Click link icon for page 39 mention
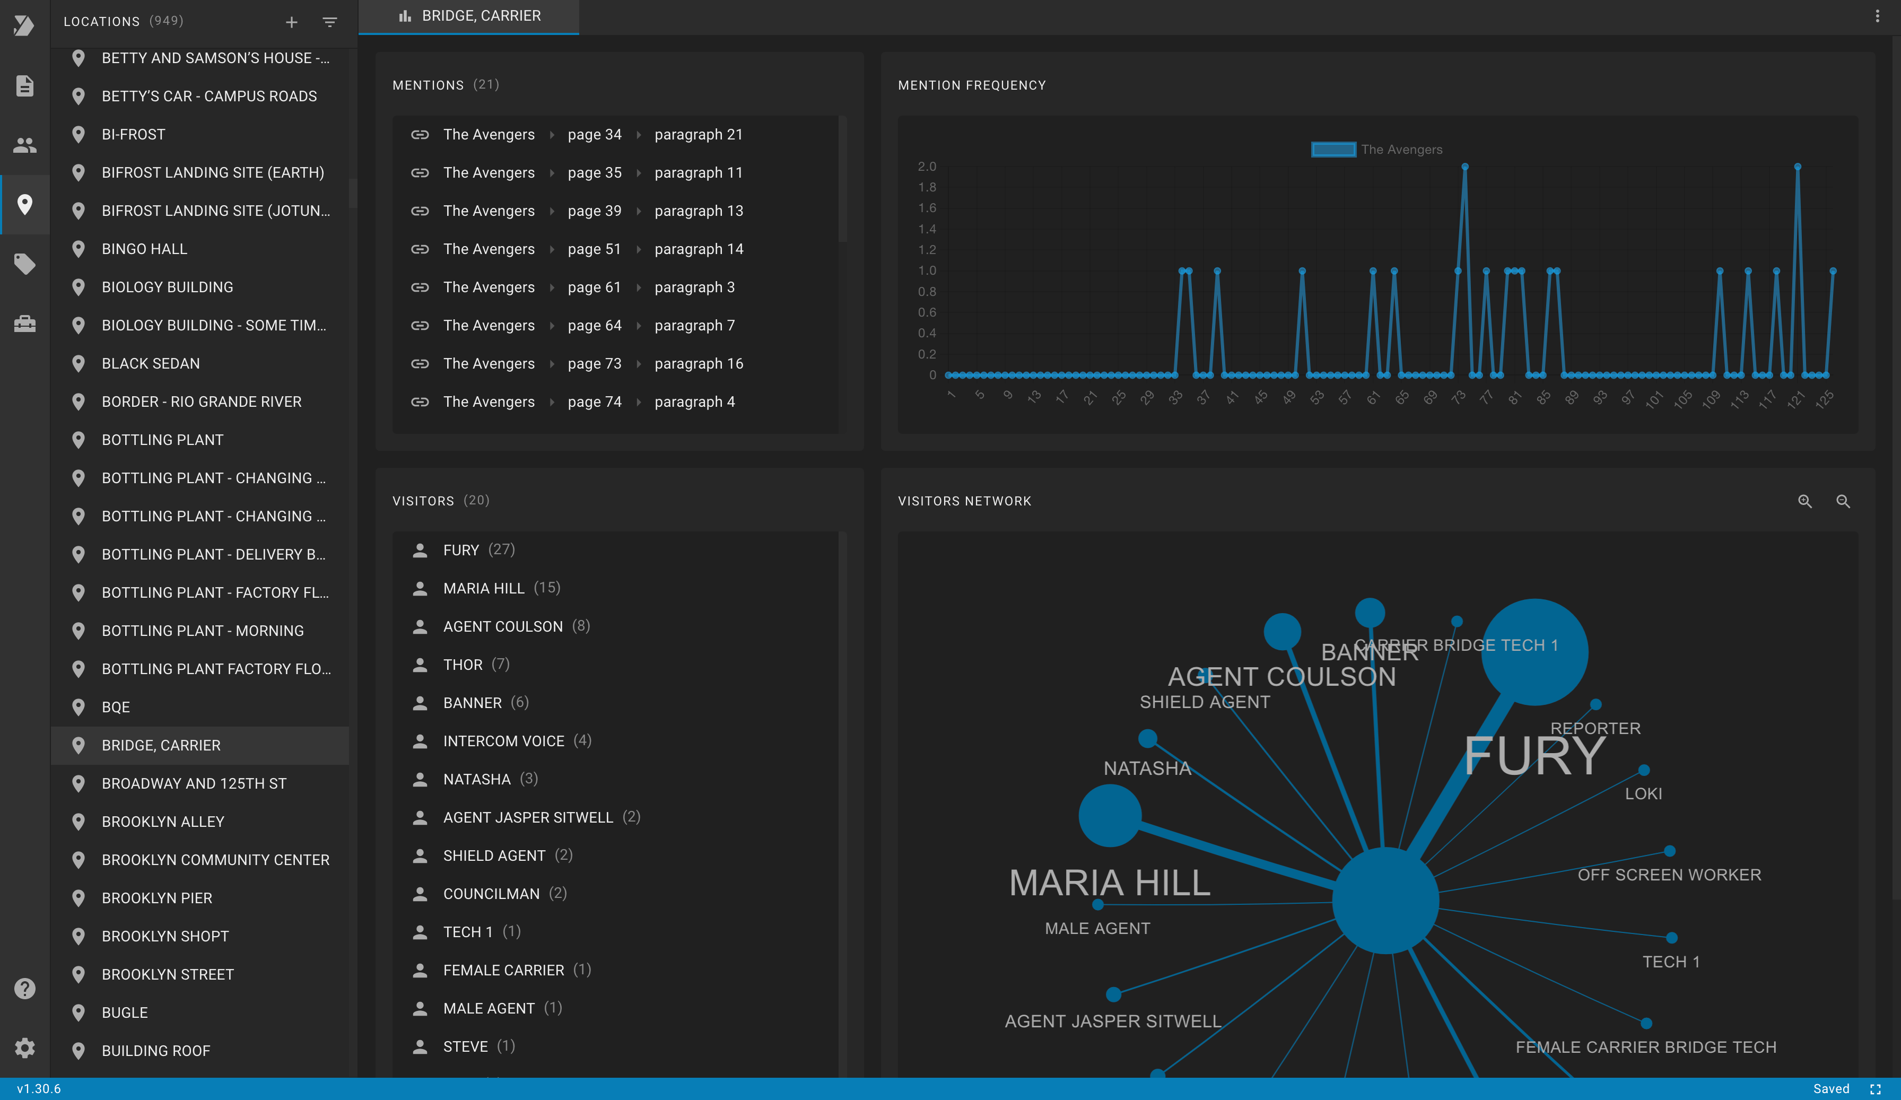Image resolution: width=1901 pixels, height=1100 pixels. click(420, 211)
